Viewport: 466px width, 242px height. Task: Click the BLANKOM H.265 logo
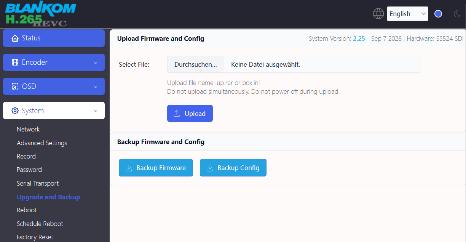tap(40, 14)
